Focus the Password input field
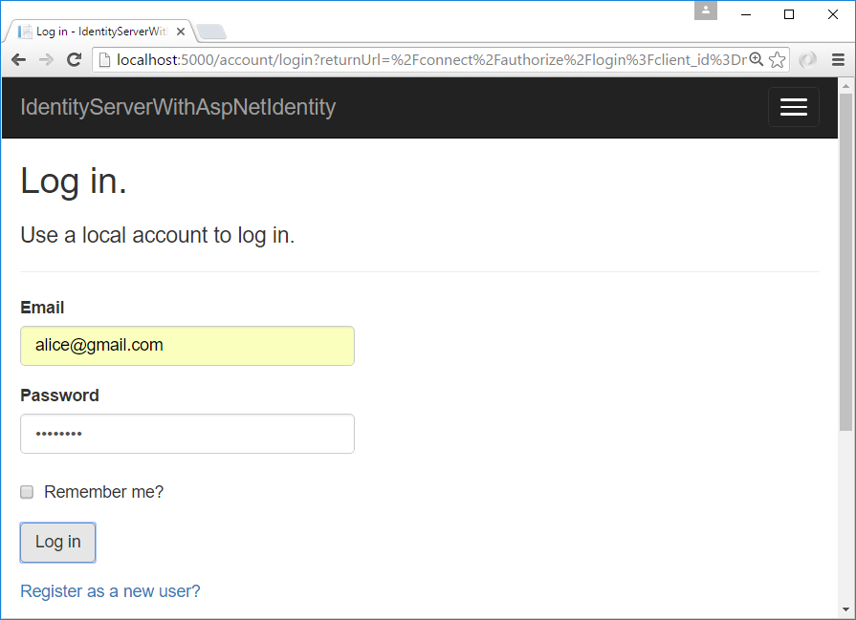This screenshot has width=856, height=620. tap(187, 434)
